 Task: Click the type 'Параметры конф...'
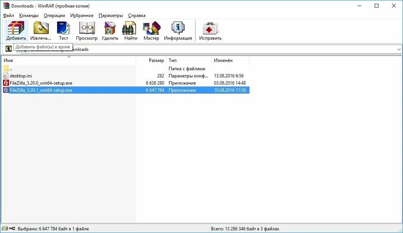point(188,76)
